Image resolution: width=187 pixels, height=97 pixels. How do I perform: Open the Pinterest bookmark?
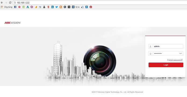[91, 7]
